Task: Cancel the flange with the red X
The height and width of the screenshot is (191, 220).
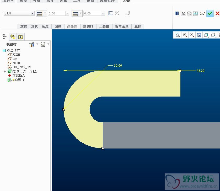Action: [x=217, y=13]
